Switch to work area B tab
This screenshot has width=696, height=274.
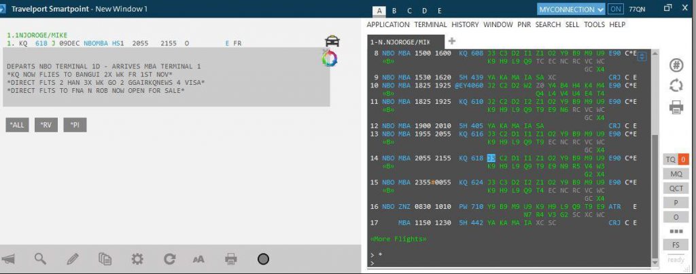(394, 11)
